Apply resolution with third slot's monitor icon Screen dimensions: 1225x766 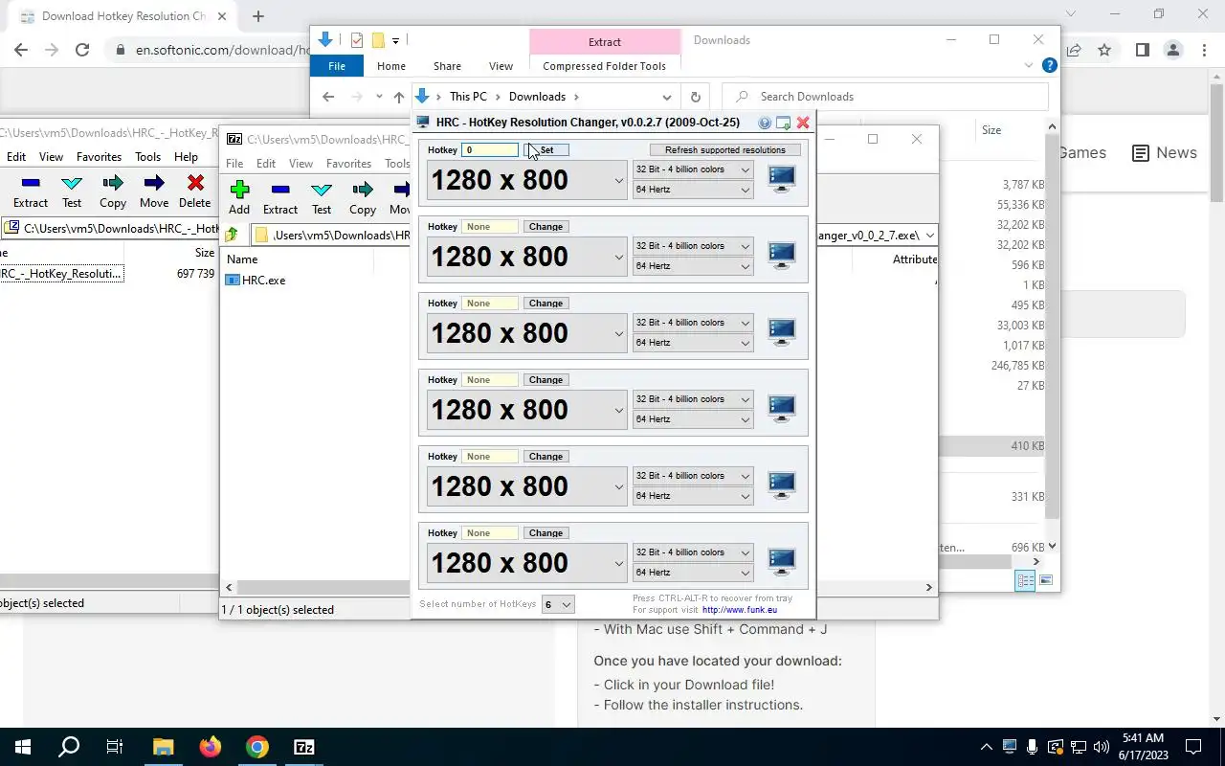(782, 332)
